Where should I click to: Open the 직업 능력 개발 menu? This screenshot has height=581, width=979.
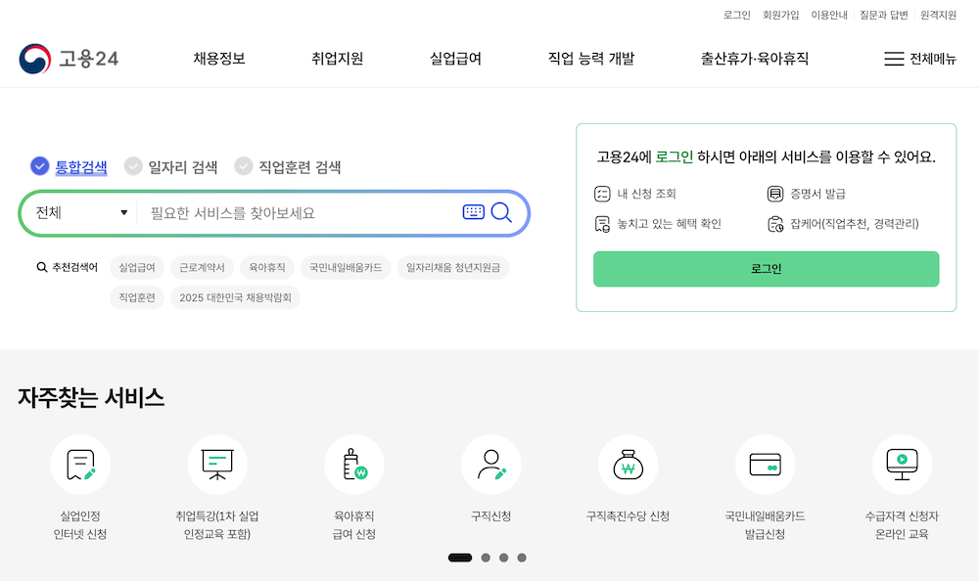coord(591,59)
